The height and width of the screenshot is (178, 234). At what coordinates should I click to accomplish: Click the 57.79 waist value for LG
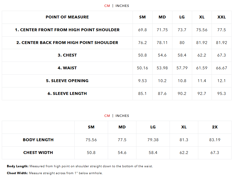click(182, 68)
